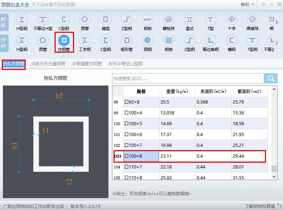283x210 pixels.
Task: Click weight value 23.11 cell
Action: 177,156
